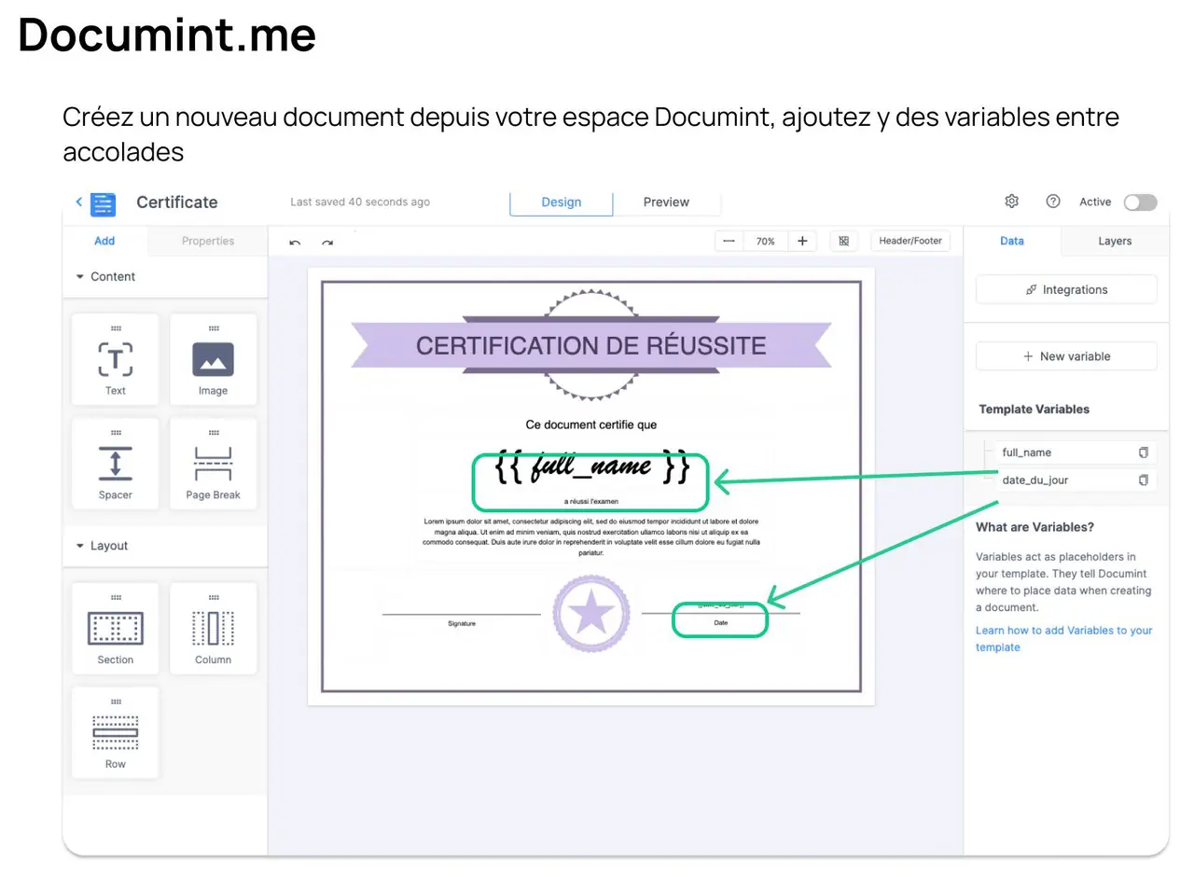Click the Lorem ipsum paragraph in certificate

tap(591, 536)
